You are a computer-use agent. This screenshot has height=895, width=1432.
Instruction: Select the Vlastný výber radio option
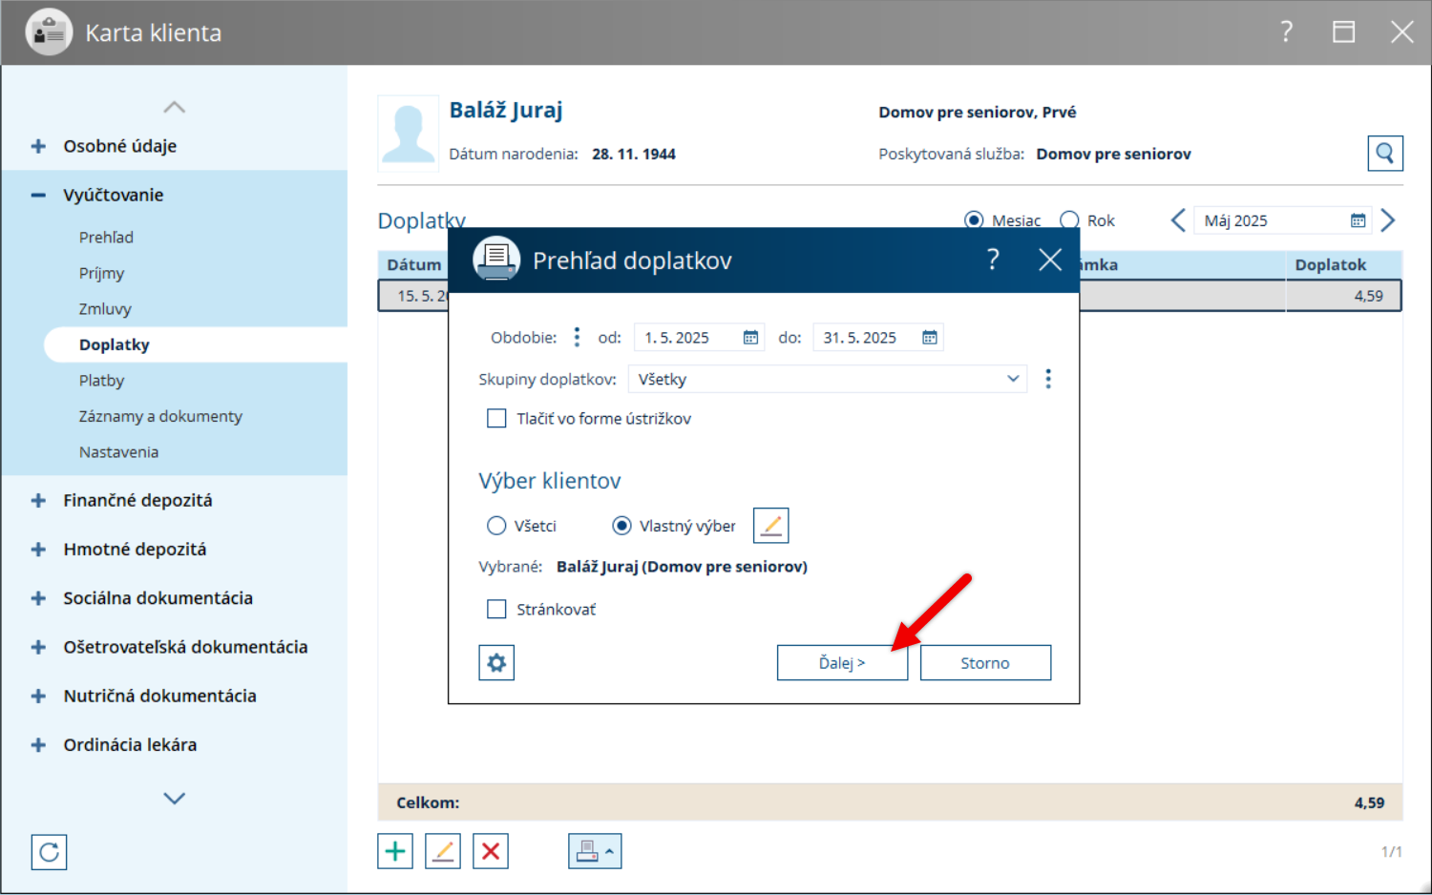click(x=621, y=526)
